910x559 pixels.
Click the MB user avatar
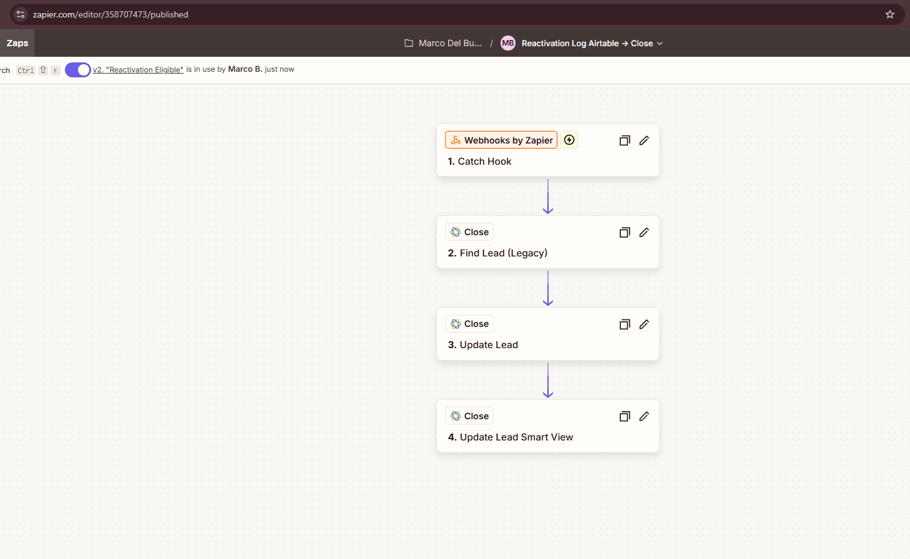508,43
